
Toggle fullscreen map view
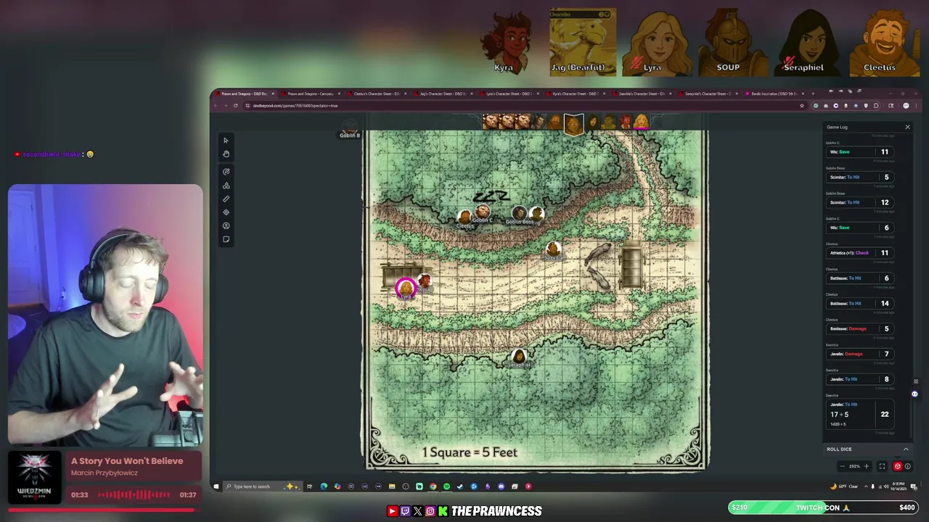pos(882,466)
